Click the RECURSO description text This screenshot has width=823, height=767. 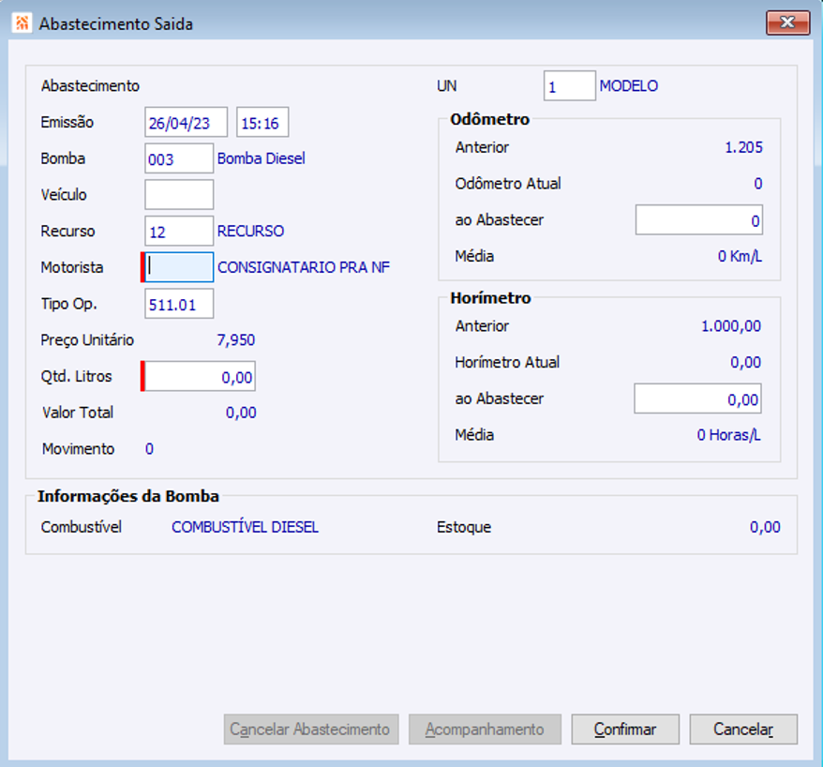250,231
